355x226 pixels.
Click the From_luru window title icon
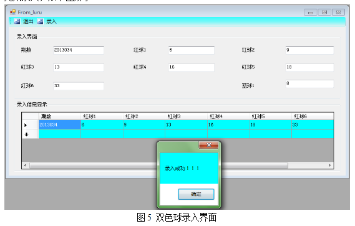pos(12,12)
